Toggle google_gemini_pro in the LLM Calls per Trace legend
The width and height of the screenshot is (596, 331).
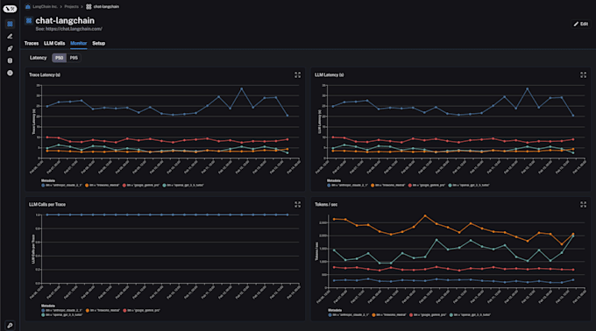(141, 311)
